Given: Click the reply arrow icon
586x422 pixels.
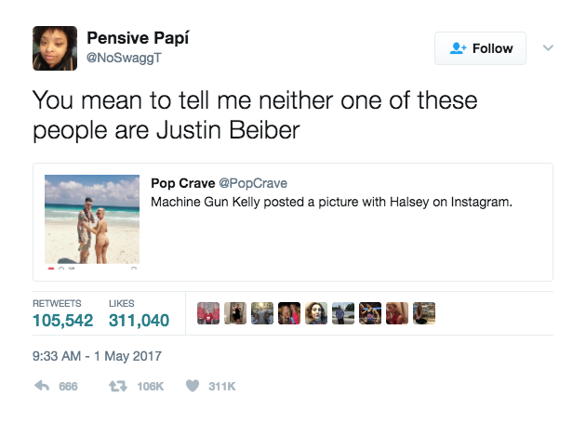Looking at the screenshot, I should click(42, 387).
